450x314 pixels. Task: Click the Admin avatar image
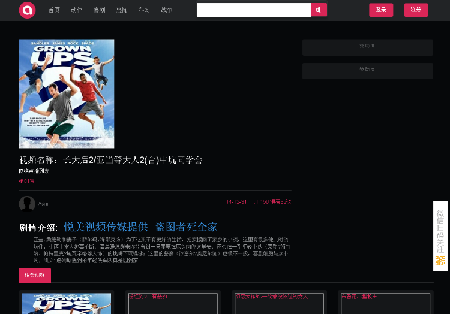pos(27,204)
